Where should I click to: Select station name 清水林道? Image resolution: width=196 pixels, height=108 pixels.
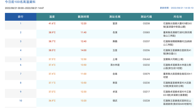(115, 65)
